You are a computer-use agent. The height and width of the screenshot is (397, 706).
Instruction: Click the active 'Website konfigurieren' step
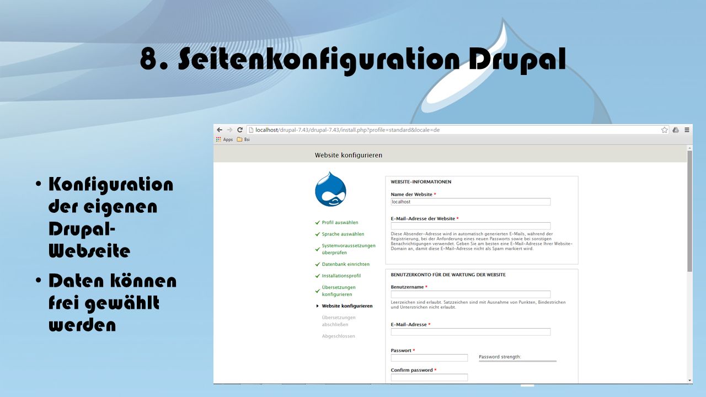(x=347, y=306)
